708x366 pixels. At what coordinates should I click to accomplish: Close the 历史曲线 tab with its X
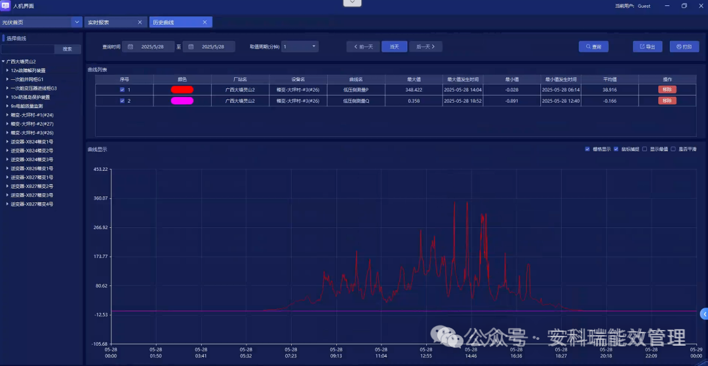[205, 22]
